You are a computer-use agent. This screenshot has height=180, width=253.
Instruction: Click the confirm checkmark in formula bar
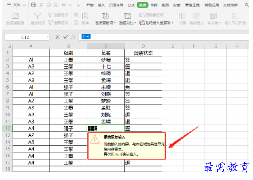point(66,37)
